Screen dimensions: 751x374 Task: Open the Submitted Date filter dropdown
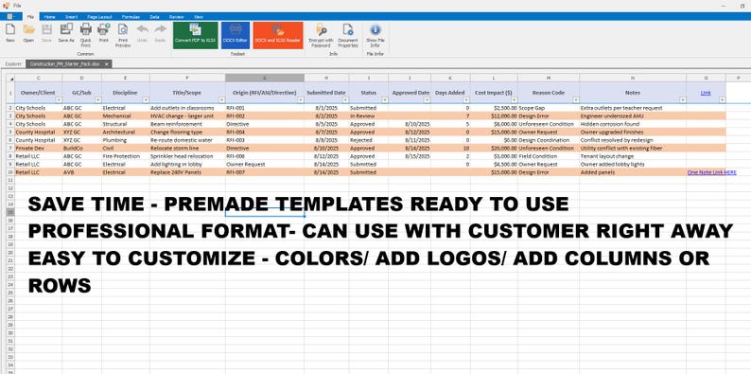point(345,100)
